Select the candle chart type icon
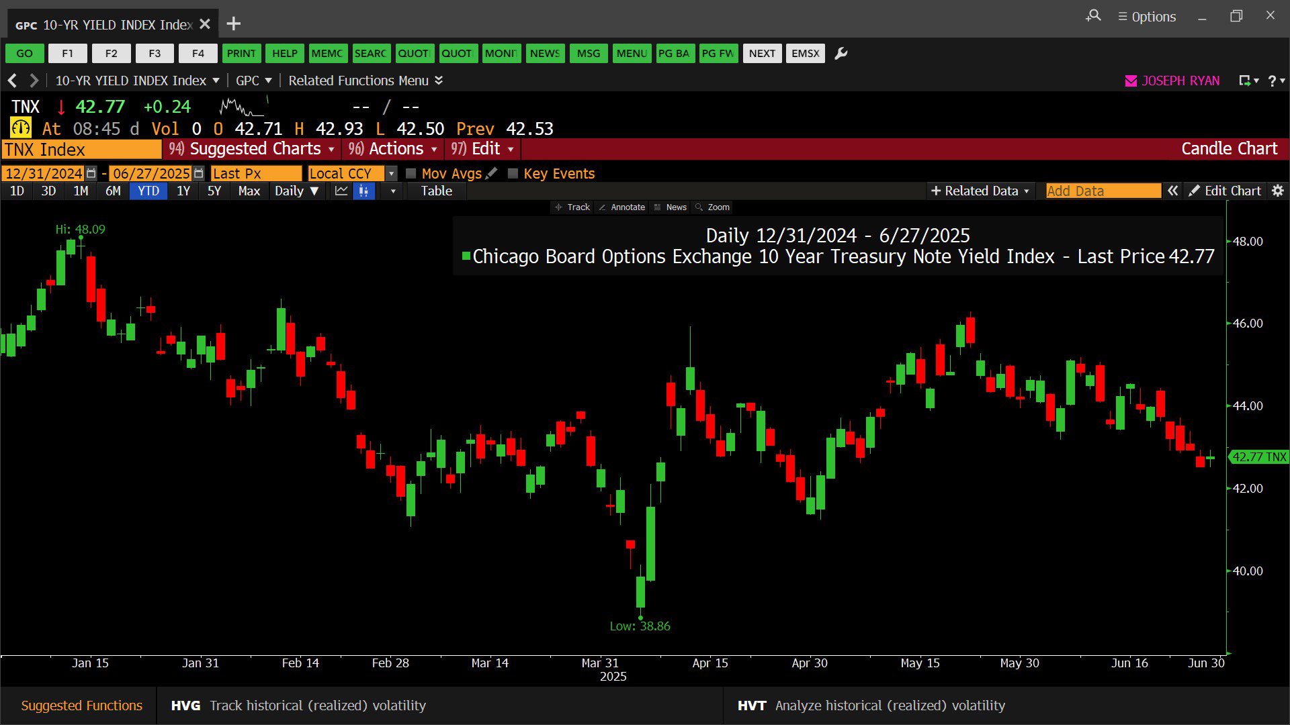This screenshot has height=725, width=1290. (x=363, y=191)
